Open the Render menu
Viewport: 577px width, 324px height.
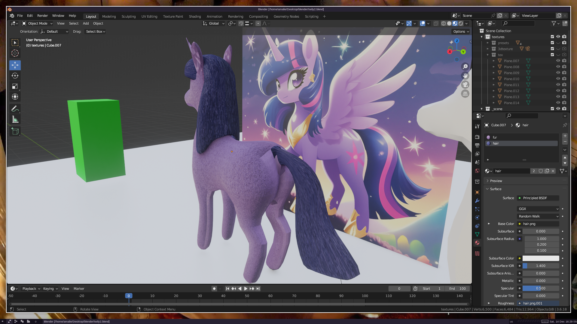[42, 16]
